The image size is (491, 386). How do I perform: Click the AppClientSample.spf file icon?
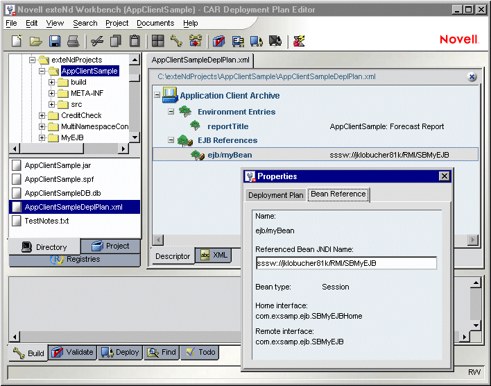[x=16, y=179]
